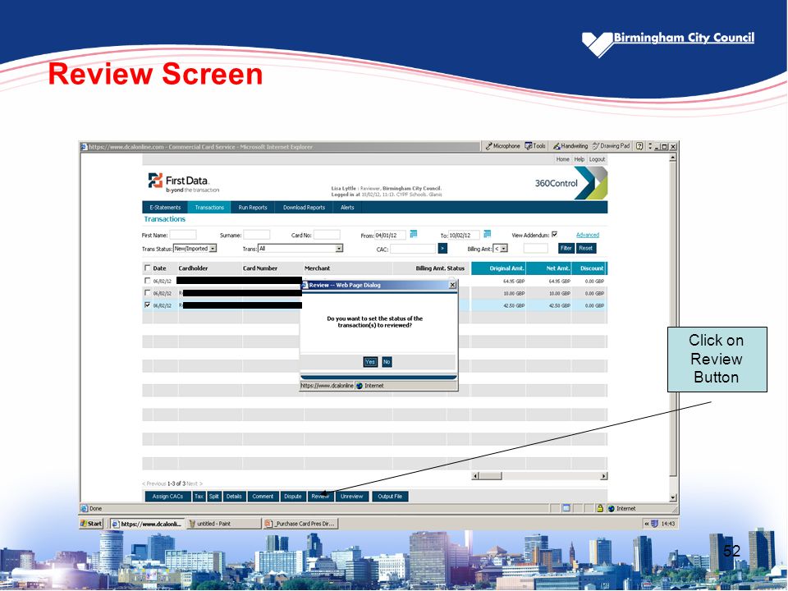Switch to Purchase Card Pres taskbar item
The width and height of the screenshot is (788, 591).
[x=300, y=524]
